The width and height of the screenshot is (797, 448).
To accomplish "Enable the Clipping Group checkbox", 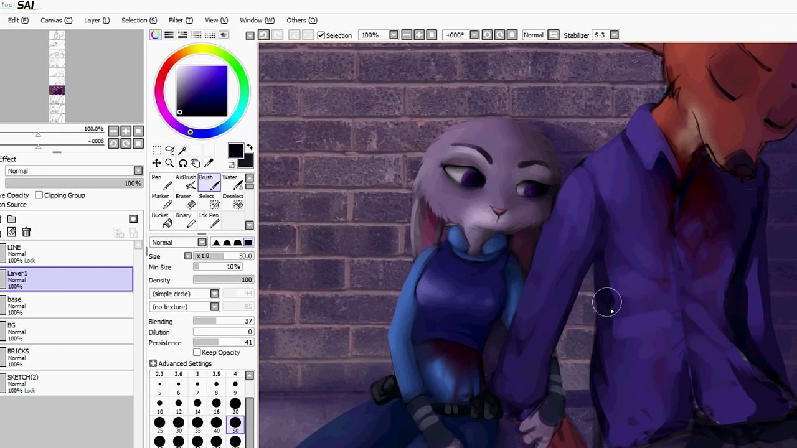I will click(39, 195).
